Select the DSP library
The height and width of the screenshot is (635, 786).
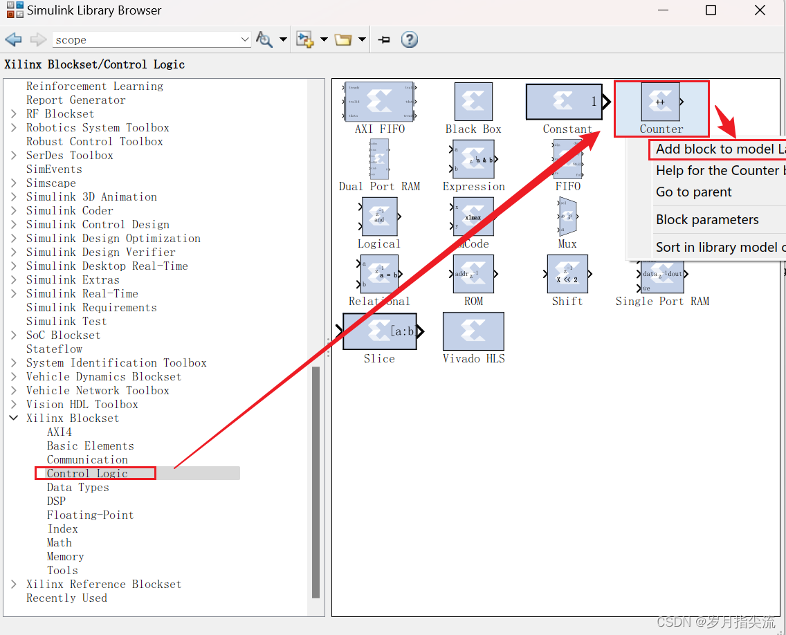[x=56, y=501]
